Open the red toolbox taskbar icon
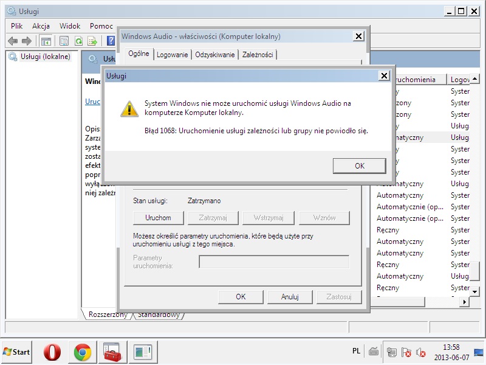 click(x=112, y=352)
